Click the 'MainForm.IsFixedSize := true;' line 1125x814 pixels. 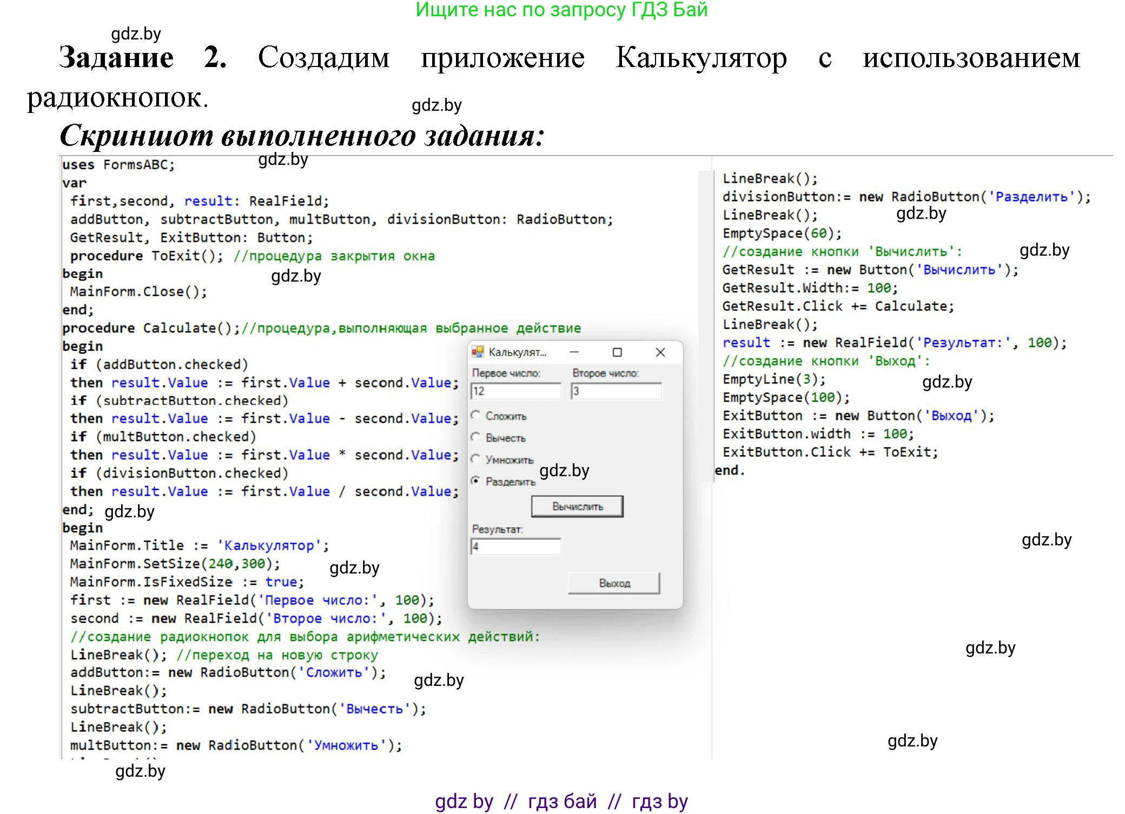pos(187,582)
